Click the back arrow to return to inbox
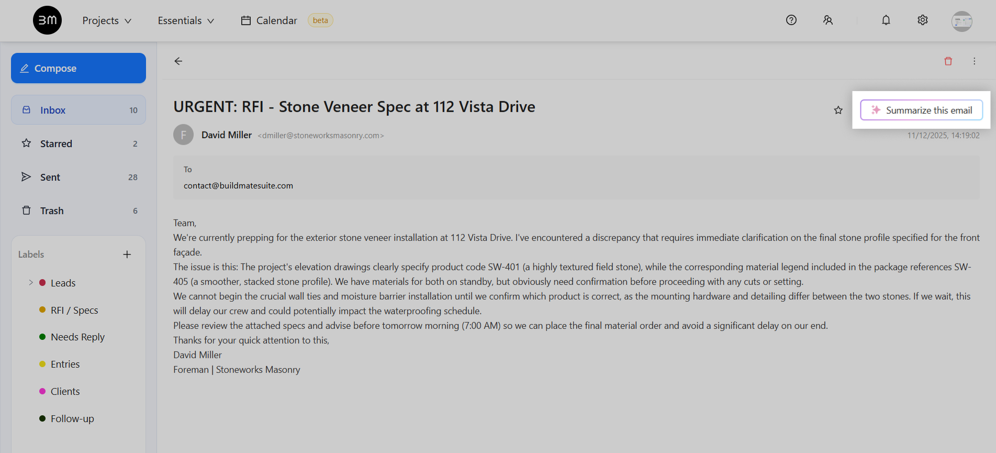This screenshot has width=996, height=453. [178, 61]
